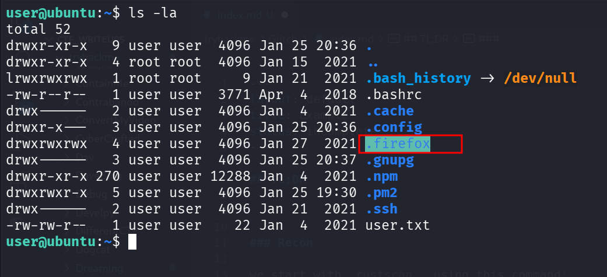Screen dimensions: 607x277
Task: Click the highlighted .firefox directory name
Action: click(x=398, y=143)
